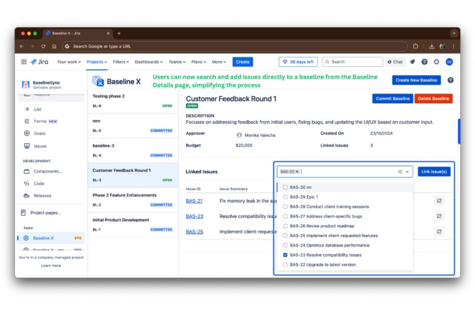Viewport: 475px width, 316px height.
Task: Click the Baseline X help icon
Action: pos(450,80)
